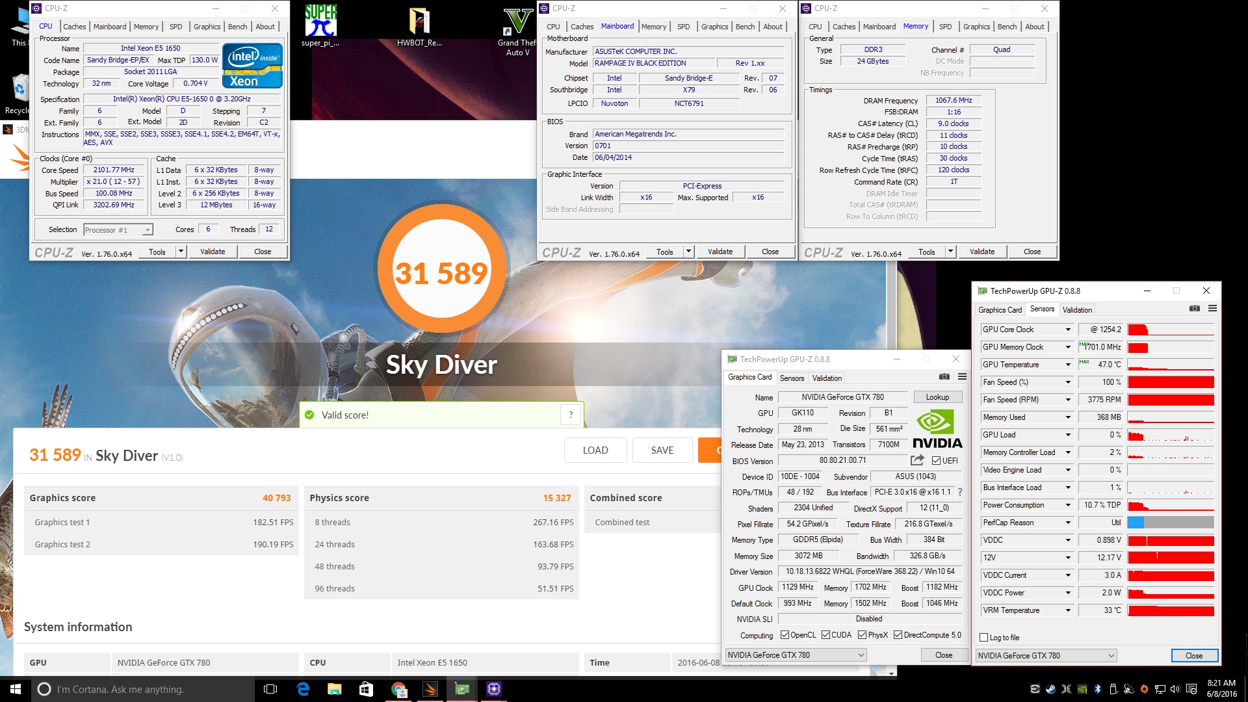The height and width of the screenshot is (702, 1248).
Task: Open File Explorer from taskbar
Action: click(334, 689)
